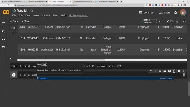Delete the current cell
Viewport: 190px width, 107px height.
coord(179,71)
